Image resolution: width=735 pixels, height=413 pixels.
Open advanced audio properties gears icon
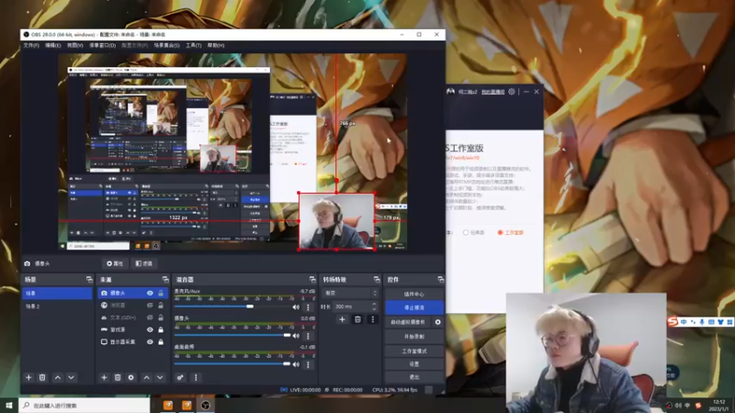tap(180, 377)
